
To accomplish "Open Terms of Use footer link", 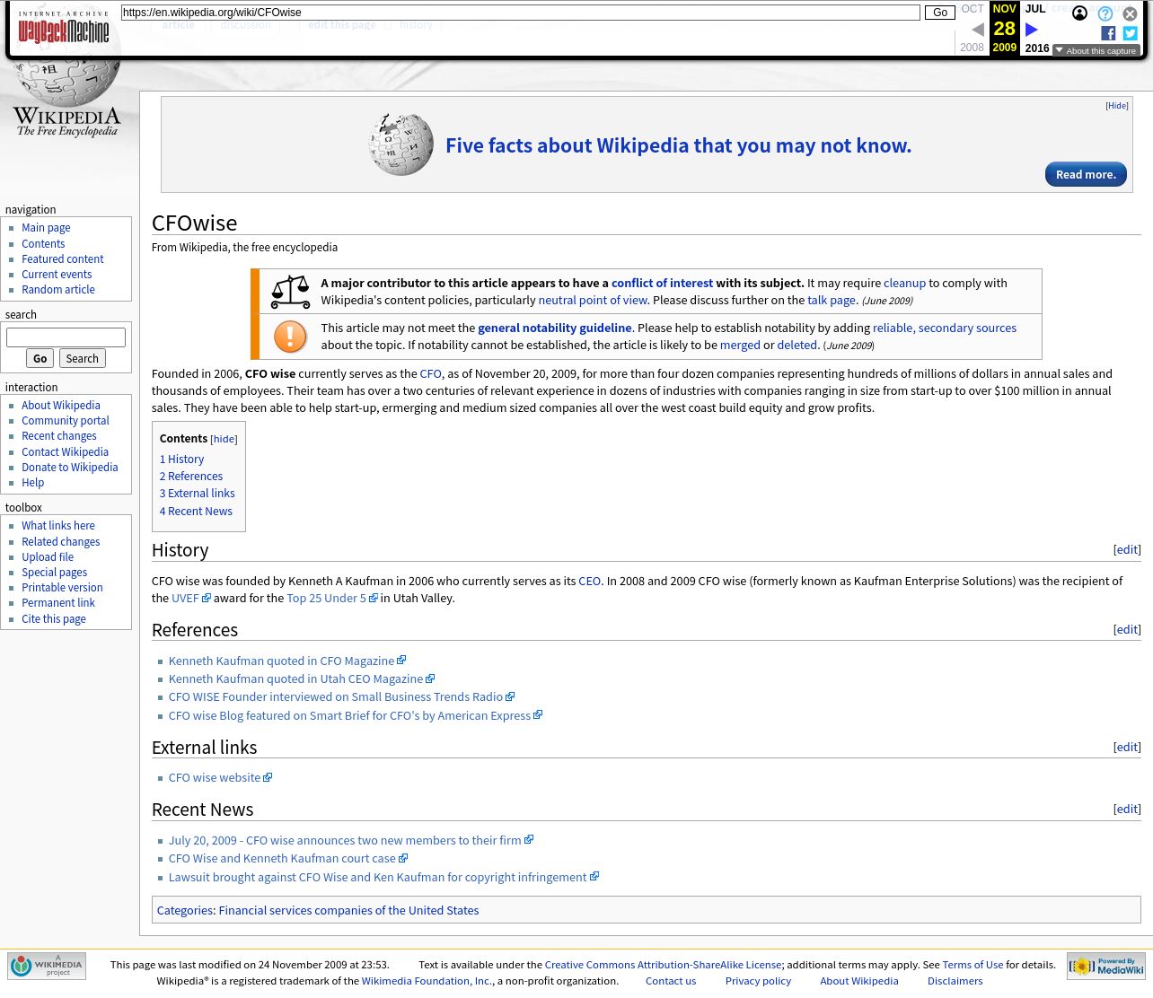I will 973,966.
